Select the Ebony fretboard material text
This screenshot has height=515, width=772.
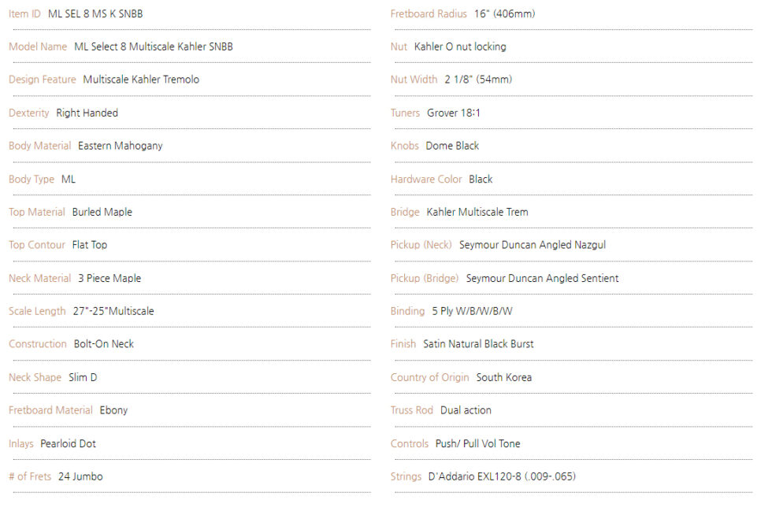[x=113, y=410]
